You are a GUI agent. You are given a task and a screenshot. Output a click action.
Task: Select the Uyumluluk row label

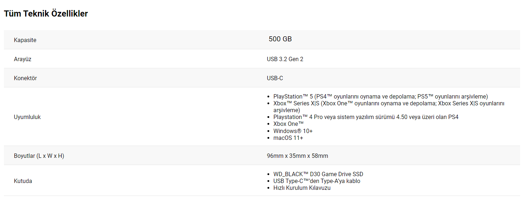27,117
